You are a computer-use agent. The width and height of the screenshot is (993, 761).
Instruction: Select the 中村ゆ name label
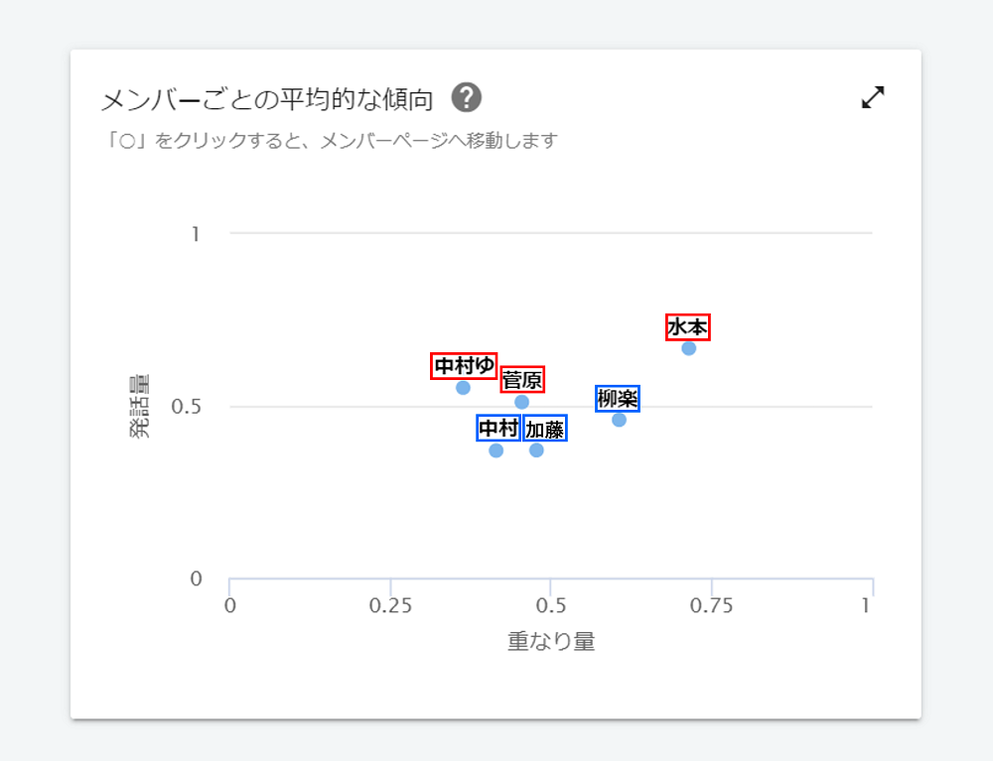[464, 366]
